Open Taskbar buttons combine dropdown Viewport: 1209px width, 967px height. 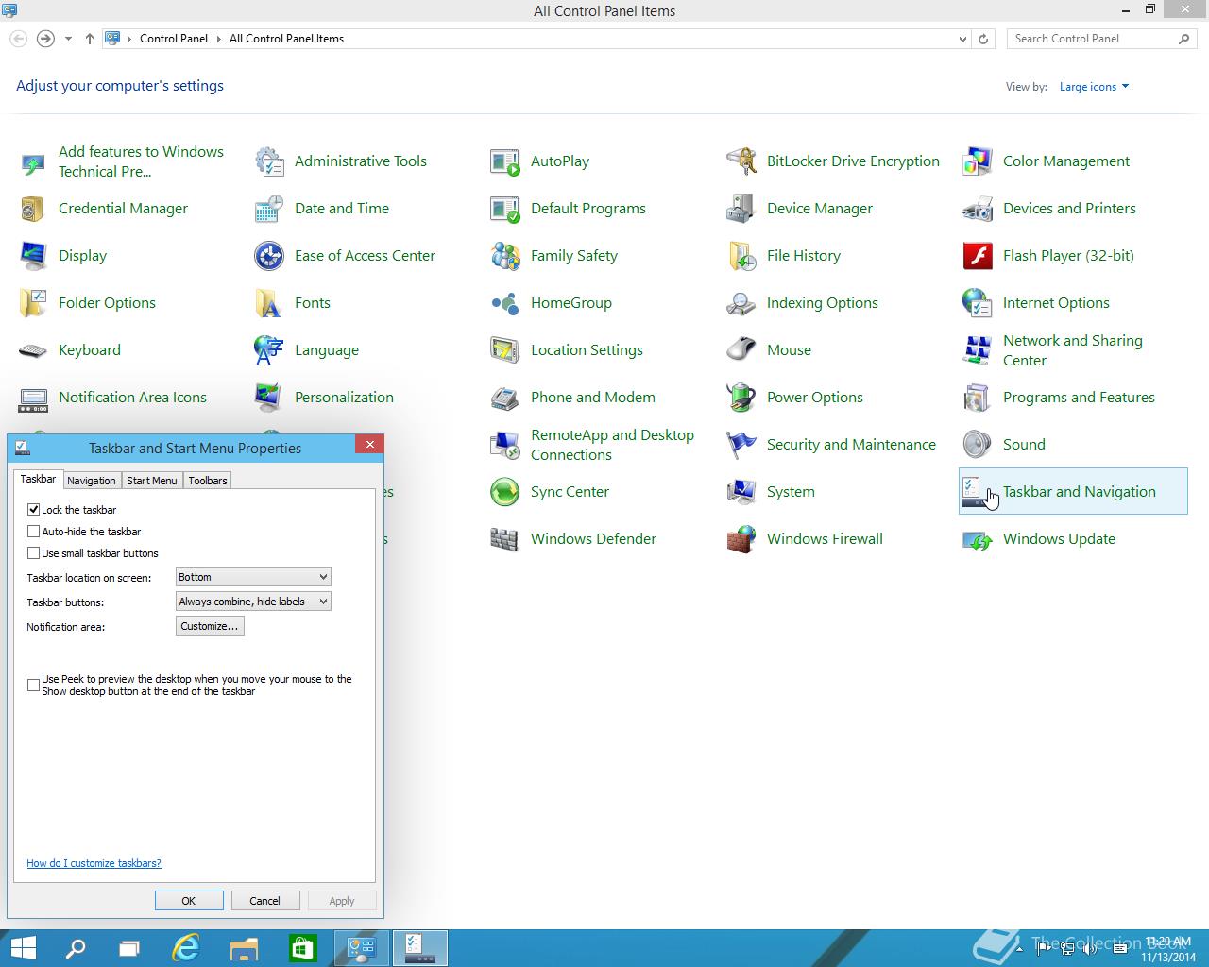point(253,602)
